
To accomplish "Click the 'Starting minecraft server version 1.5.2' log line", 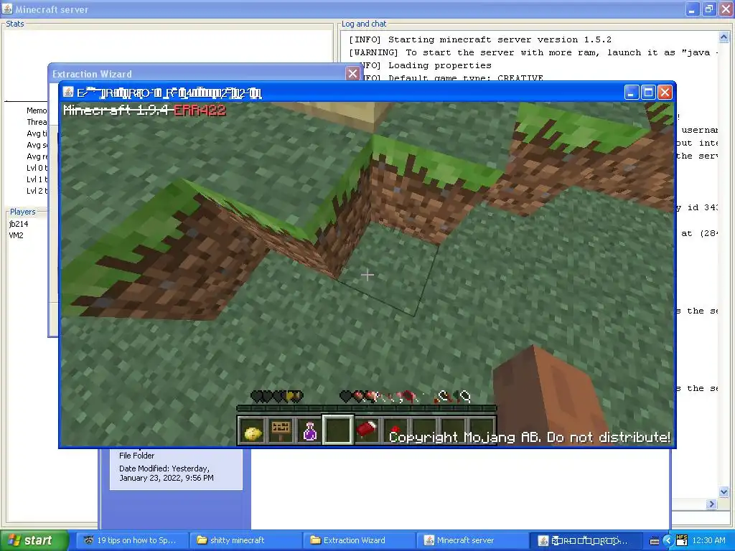I will click(x=480, y=40).
